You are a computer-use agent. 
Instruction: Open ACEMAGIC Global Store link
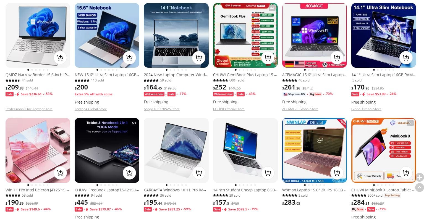click(300, 109)
